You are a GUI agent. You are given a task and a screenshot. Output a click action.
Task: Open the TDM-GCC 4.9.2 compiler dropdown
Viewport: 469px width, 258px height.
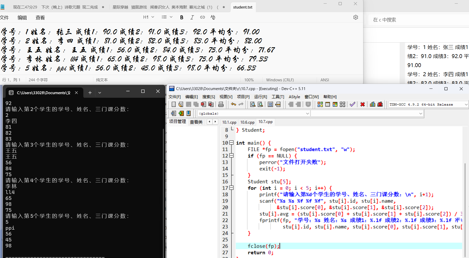(x=428, y=104)
